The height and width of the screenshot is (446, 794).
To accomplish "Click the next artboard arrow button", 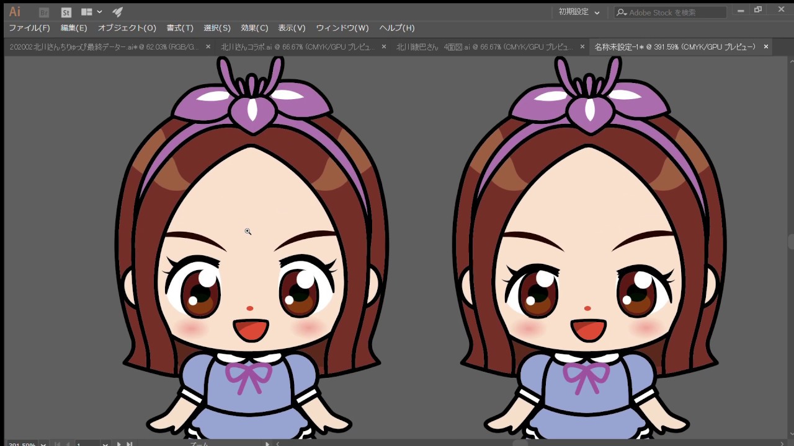I will tap(118, 444).
